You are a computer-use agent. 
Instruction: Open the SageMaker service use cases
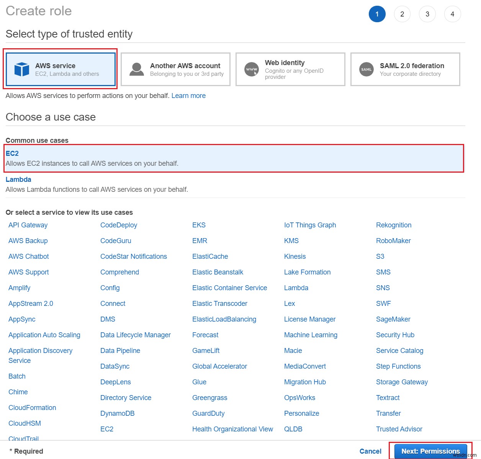(393, 319)
